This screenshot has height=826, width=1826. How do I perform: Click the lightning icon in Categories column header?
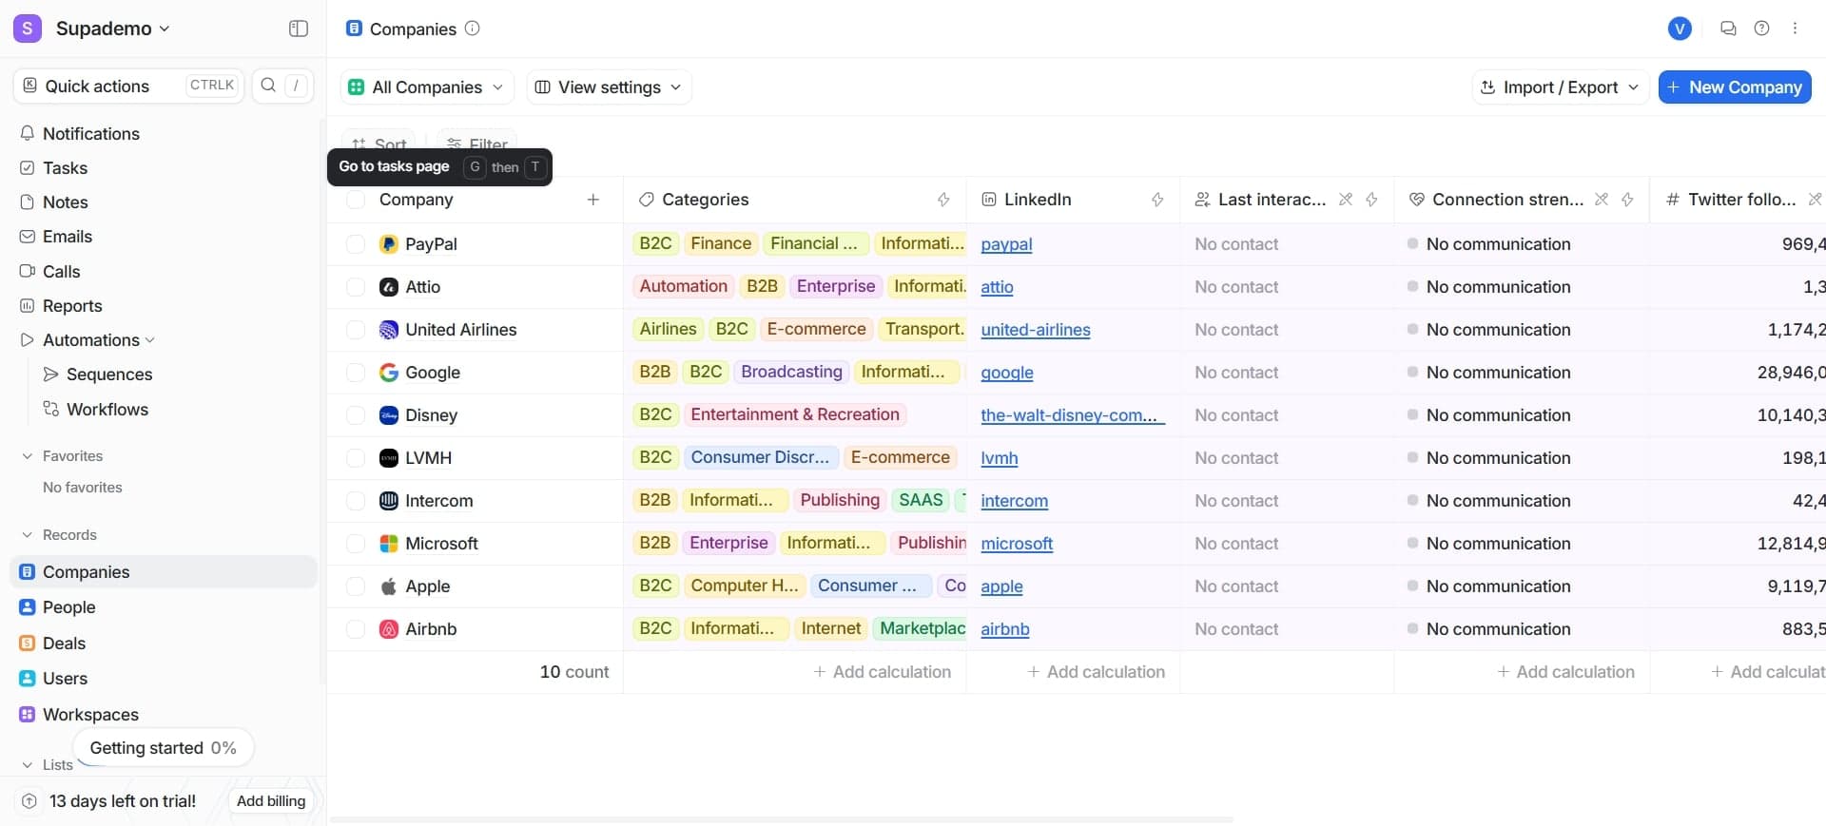pyautogui.click(x=942, y=200)
